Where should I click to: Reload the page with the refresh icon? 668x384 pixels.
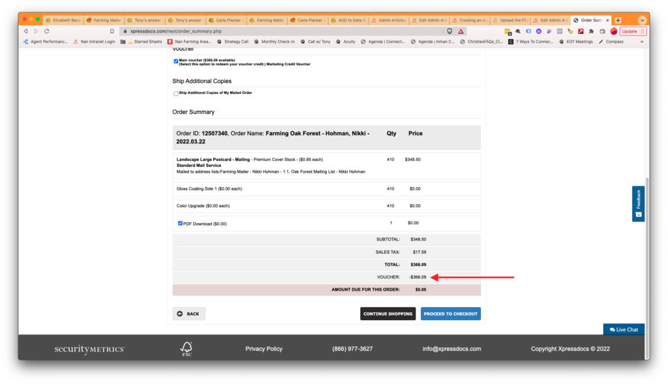(x=46, y=31)
